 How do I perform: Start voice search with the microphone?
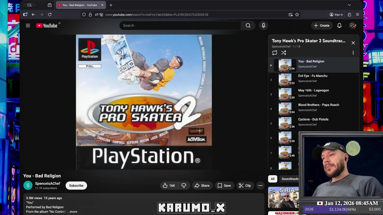pyautogui.click(x=263, y=26)
